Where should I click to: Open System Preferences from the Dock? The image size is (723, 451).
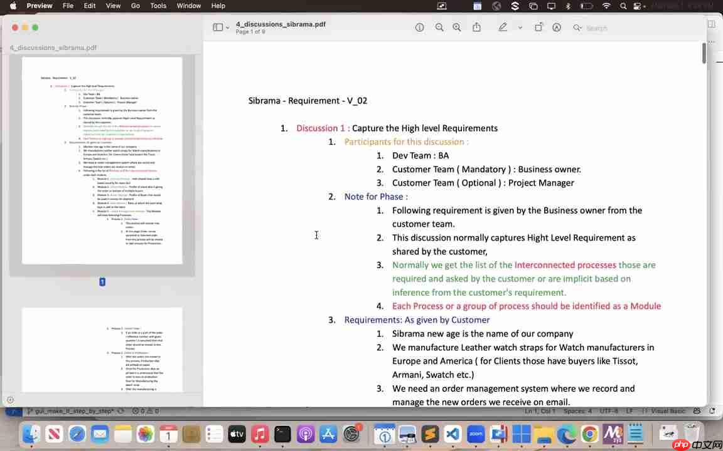tap(351, 434)
